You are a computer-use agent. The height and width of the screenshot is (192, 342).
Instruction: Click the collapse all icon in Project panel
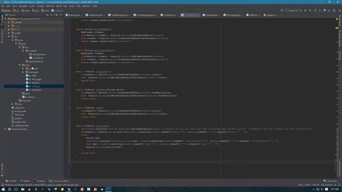click(x=51, y=15)
